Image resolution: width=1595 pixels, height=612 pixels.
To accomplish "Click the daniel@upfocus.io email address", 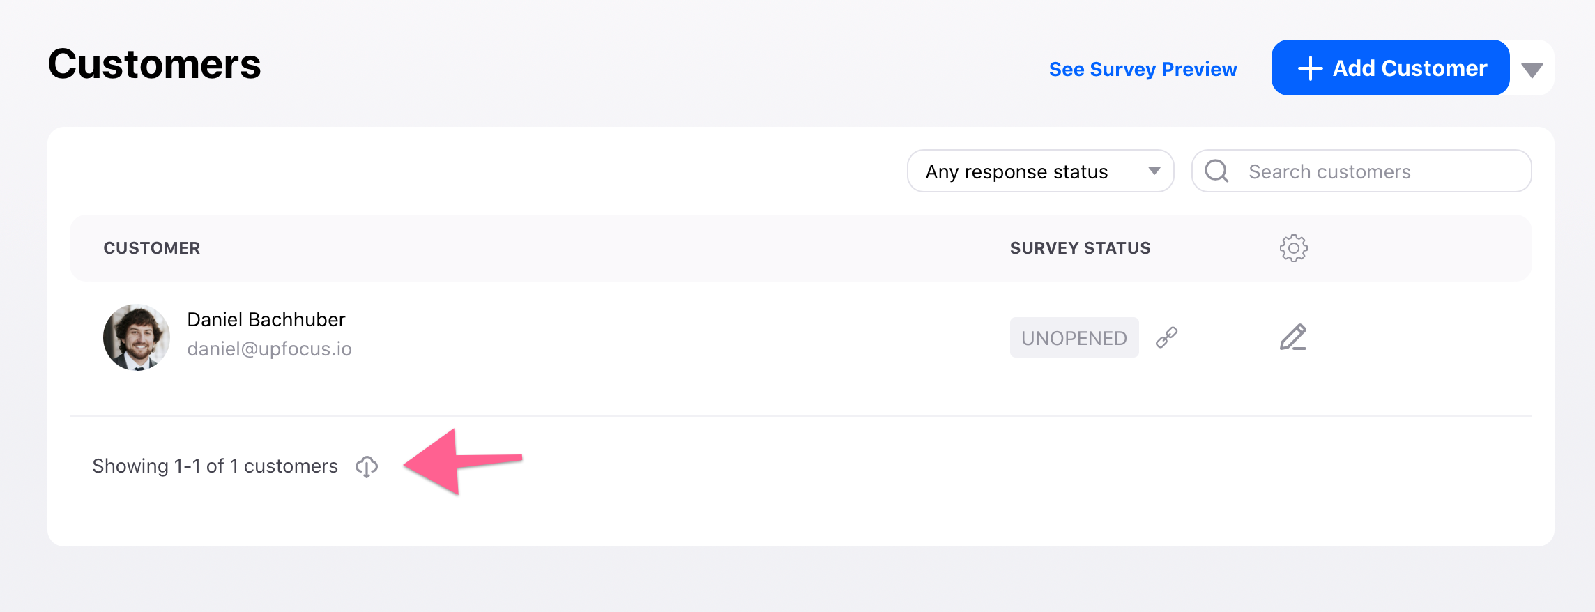I will pos(269,349).
